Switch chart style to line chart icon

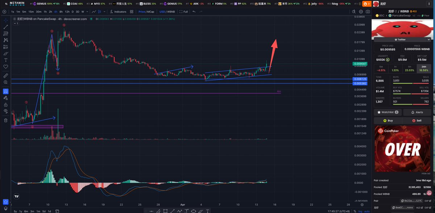[94, 12]
